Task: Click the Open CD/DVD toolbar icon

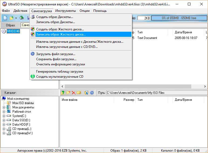Action: tap(22, 18)
